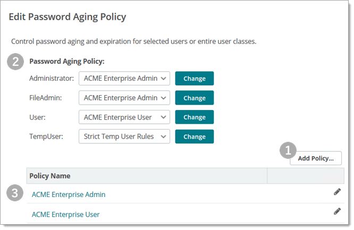Click the numbered callout badge 2

[x=15, y=62]
